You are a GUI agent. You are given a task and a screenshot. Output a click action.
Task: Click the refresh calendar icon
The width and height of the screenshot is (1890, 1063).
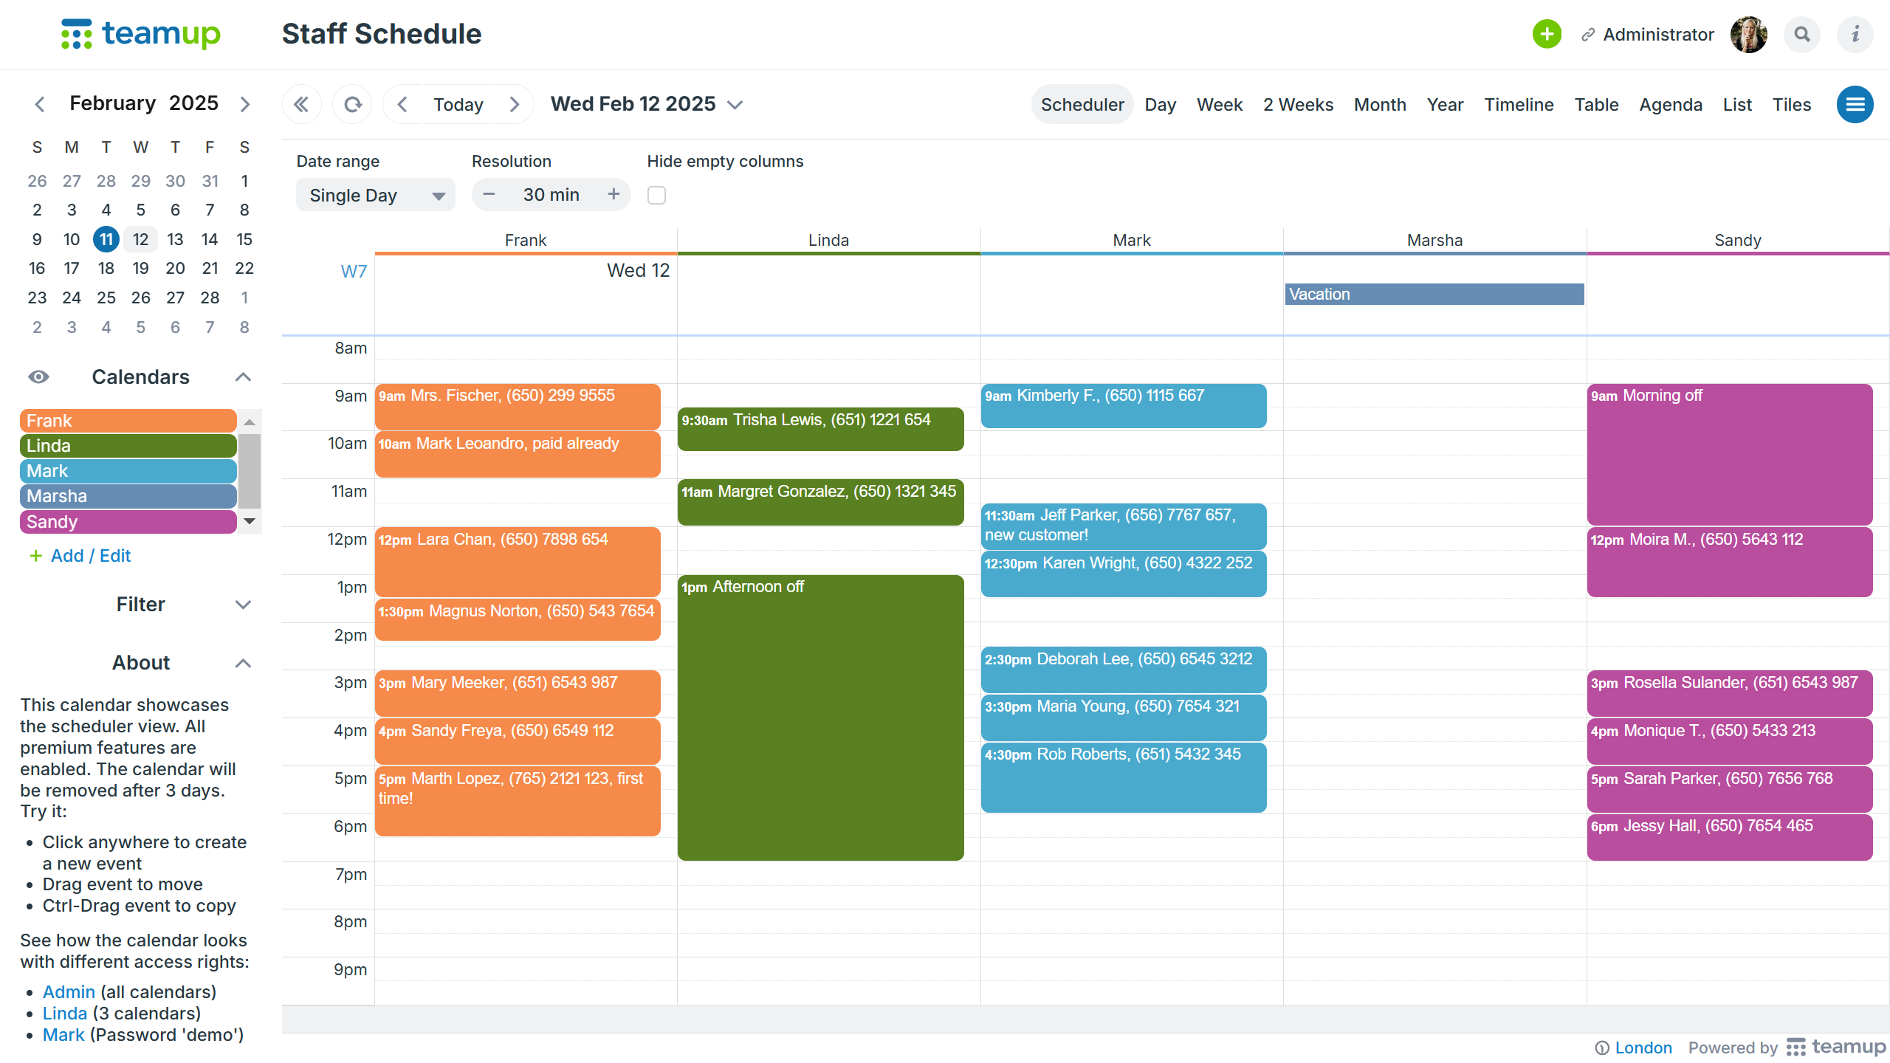353,104
